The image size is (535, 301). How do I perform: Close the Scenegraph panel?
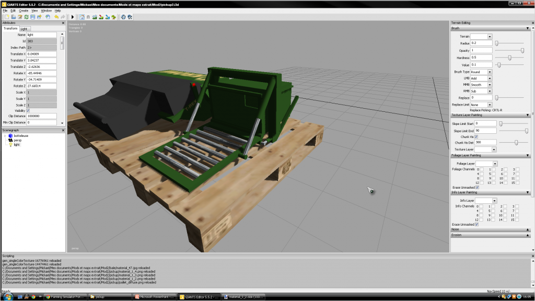63,130
